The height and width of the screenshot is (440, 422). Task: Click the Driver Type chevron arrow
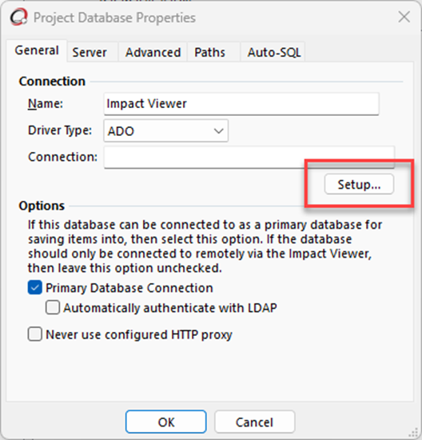pyautogui.click(x=218, y=130)
